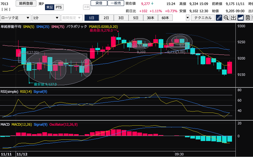The width and height of the screenshot is (253, 157).
Task: Click the 一般売 button
Action: coord(115,3)
